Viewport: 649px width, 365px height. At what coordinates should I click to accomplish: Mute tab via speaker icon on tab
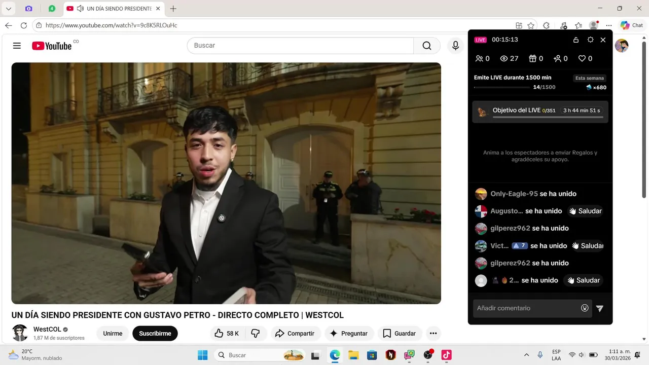pos(80,9)
